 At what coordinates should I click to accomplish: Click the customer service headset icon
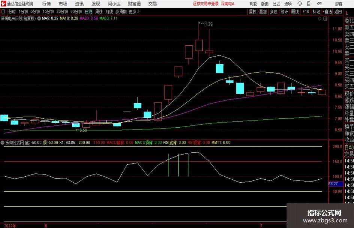pyautogui.click(x=300, y=4)
